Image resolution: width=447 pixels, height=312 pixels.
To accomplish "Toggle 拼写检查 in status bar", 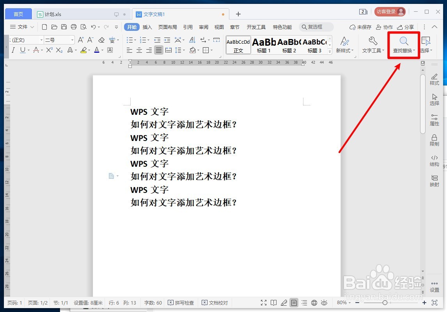I will 181,303.
